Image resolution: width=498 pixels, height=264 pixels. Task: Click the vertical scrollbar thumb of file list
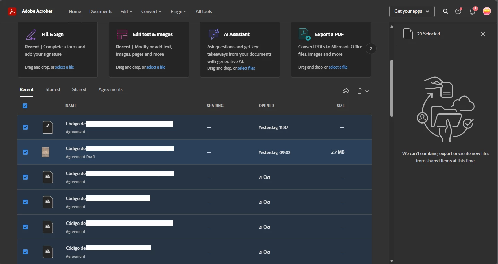tap(392, 88)
